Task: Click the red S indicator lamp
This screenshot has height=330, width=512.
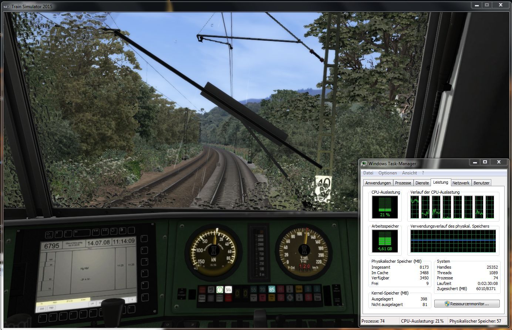Action: pos(308,297)
